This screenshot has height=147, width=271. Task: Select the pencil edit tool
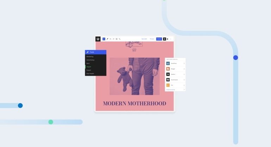(x=107, y=39)
